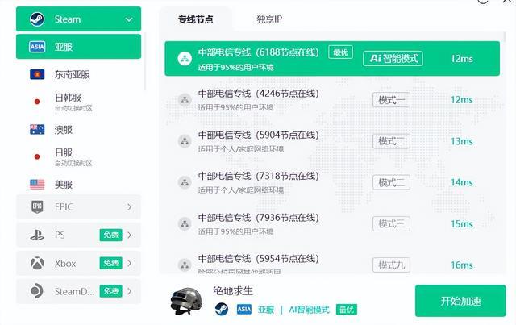The width and height of the screenshot is (516, 325).
Task: Click the Steam logo icon in sidebar
Action: pyautogui.click(x=37, y=19)
